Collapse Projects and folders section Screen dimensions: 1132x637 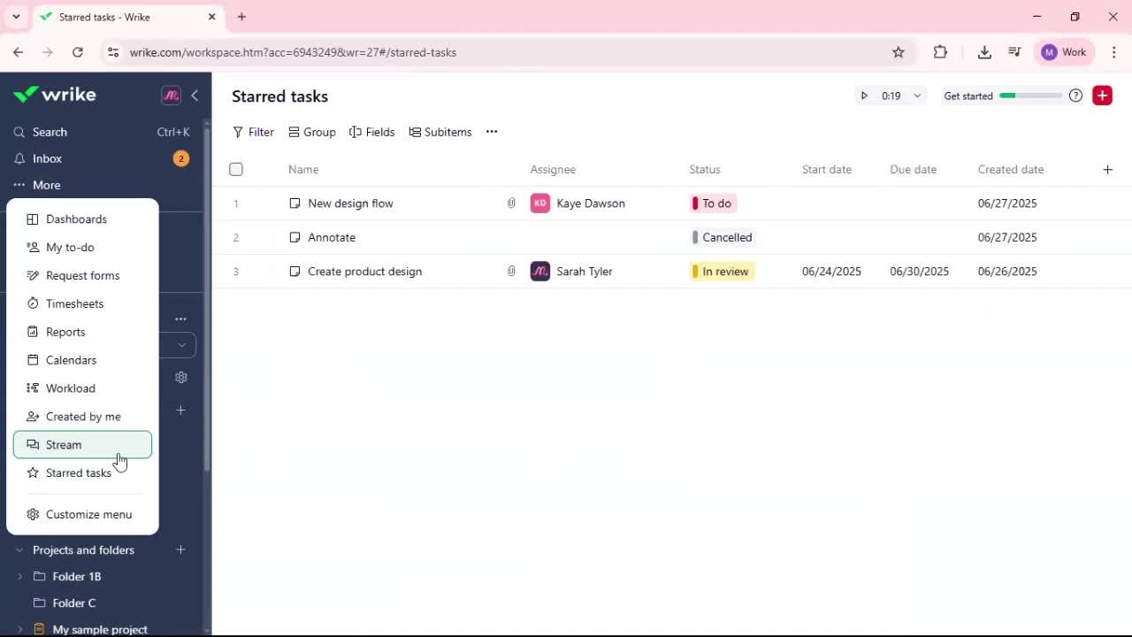click(19, 550)
